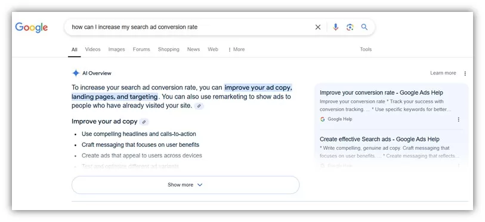Switch to the Images tab
The width and height of the screenshot is (485, 222).
pyautogui.click(x=116, y=49)
